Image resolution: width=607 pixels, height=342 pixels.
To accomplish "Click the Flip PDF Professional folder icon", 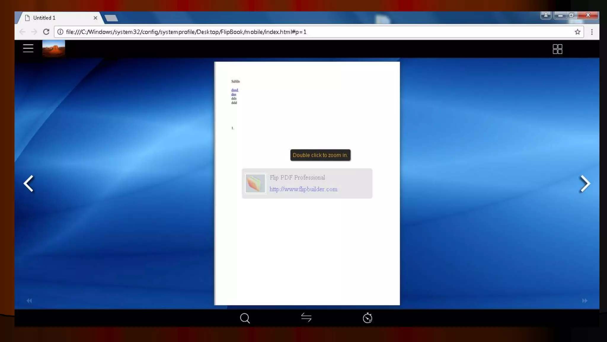I will (x=255, y=184).
